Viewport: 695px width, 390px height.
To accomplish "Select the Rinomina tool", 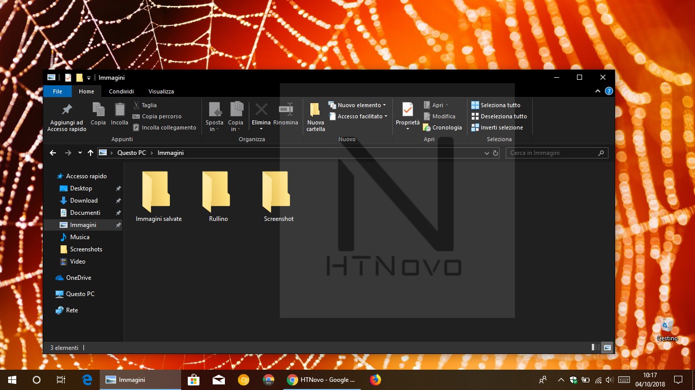I will tap(285, 116).
